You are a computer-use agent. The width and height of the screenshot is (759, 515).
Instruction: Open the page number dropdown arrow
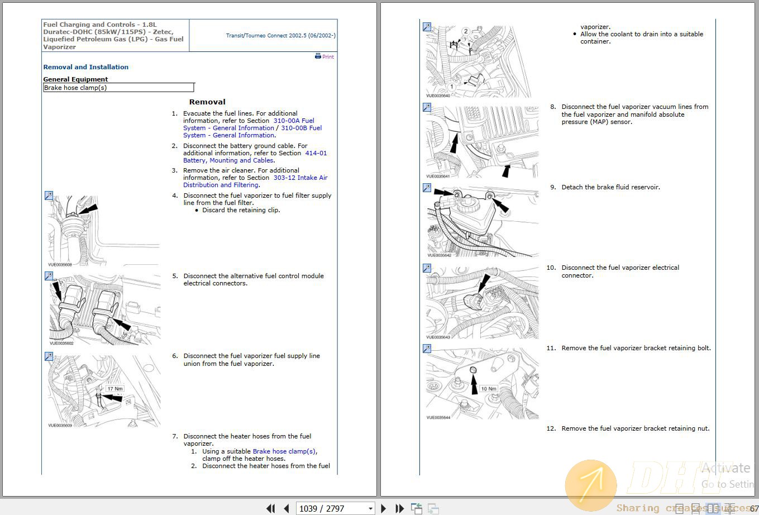370,508
